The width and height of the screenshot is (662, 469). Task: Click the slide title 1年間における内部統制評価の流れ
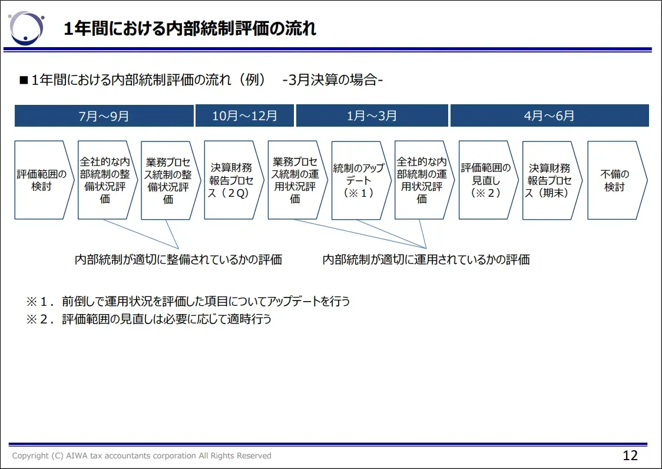(x=190, y=27)
